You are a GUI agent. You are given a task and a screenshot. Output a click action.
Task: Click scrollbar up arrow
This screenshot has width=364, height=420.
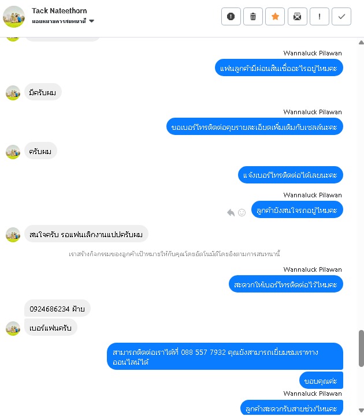[x=361, y=42]
